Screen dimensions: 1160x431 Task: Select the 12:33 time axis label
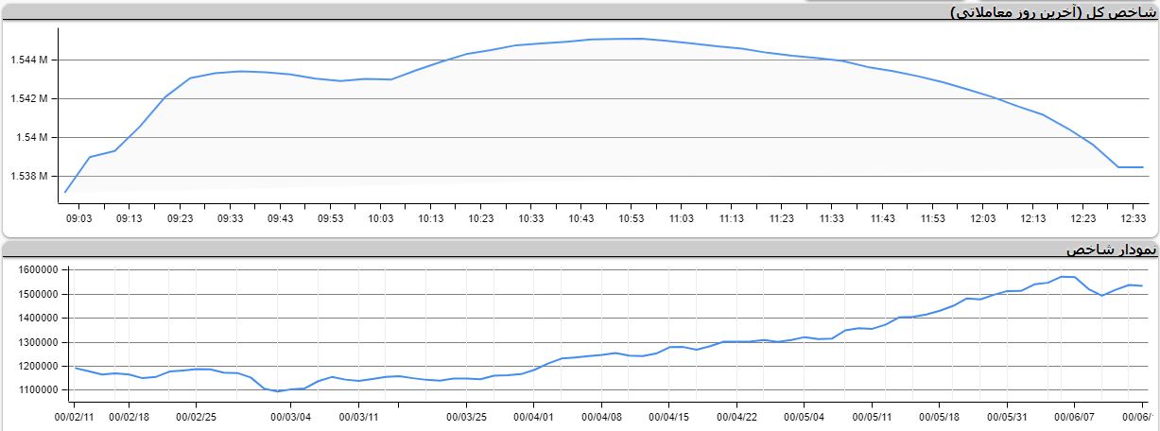point(1133,218)
